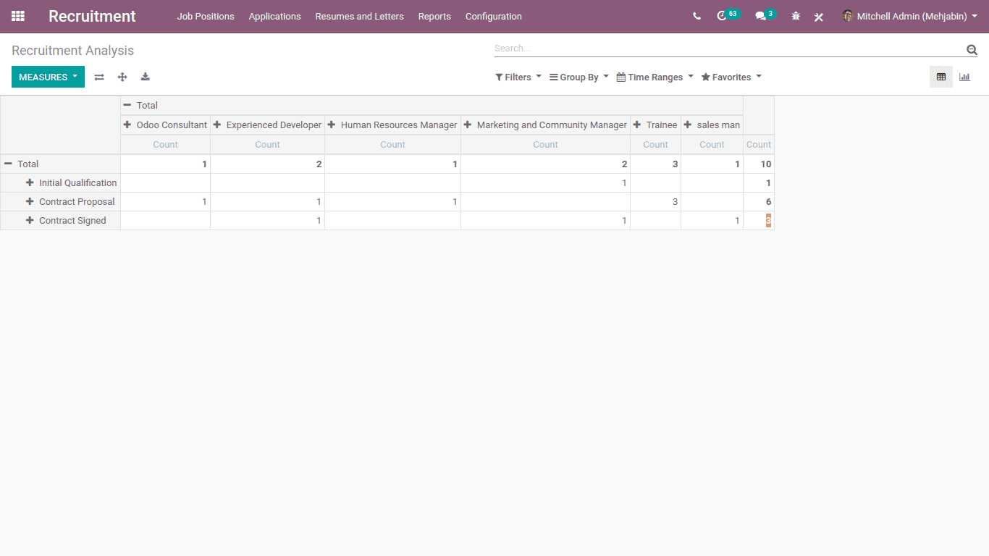This screenshot has width=989, height=556.
Task: Click the developer tools wrench icon
Action: point(819,17)
